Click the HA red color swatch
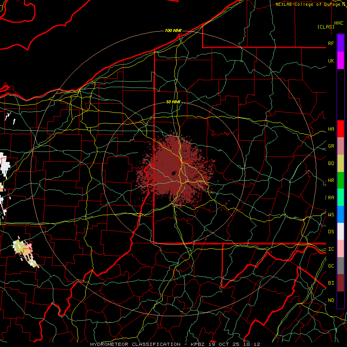347x347 pixels. 340,129
